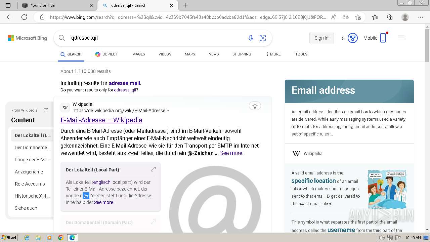Click 'See more' after the Wikipedia snippet
This screenshot has width=430, height=242.
[x=231, y=153]
